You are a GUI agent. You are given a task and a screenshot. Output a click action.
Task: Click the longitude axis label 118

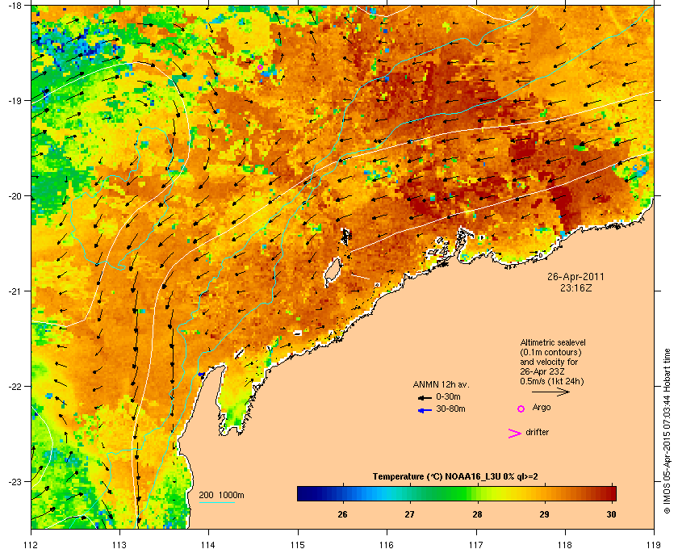coord(565,545)
